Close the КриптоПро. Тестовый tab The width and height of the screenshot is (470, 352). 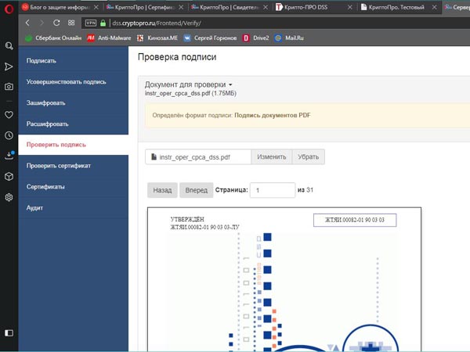click(x=434, y=7)
